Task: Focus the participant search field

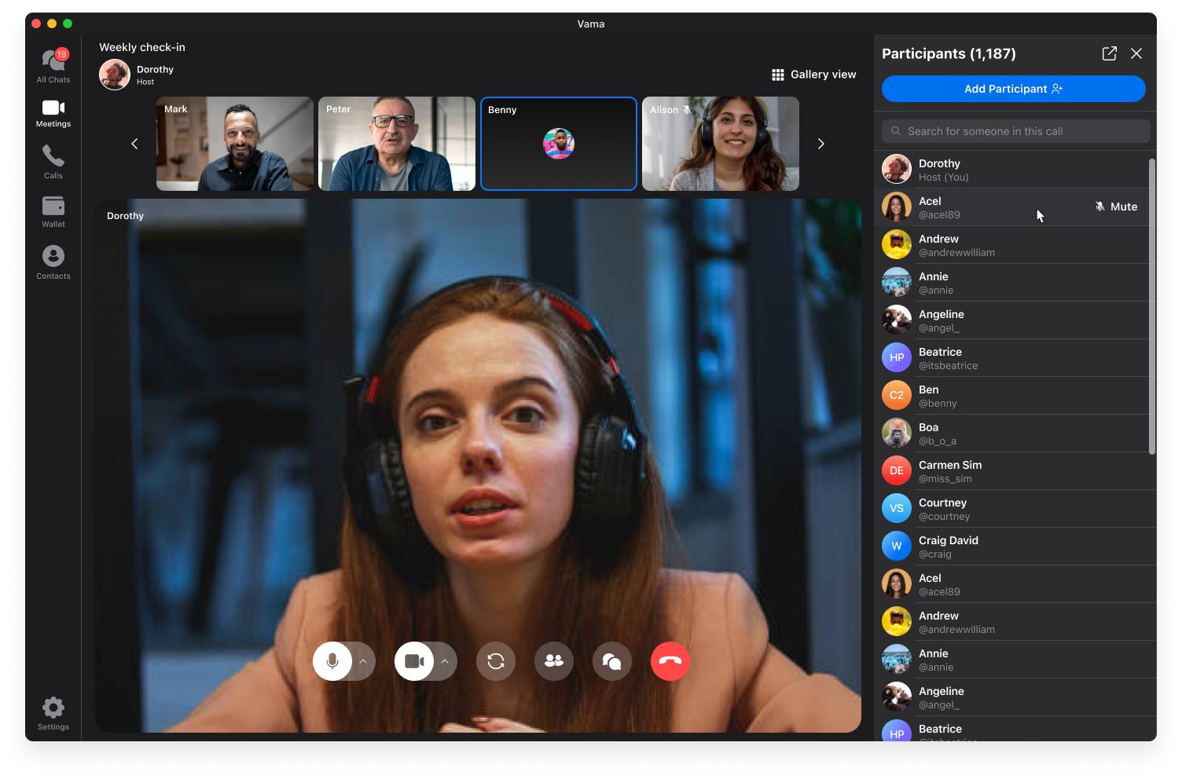Action: 1016,131
